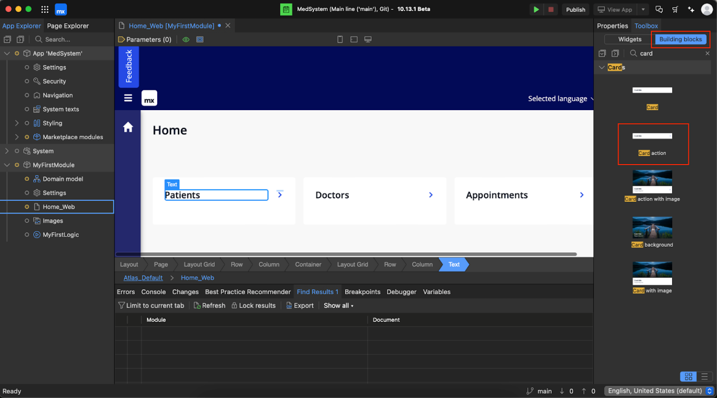Switch to the Page Explorer tab

tap(68, 26)
